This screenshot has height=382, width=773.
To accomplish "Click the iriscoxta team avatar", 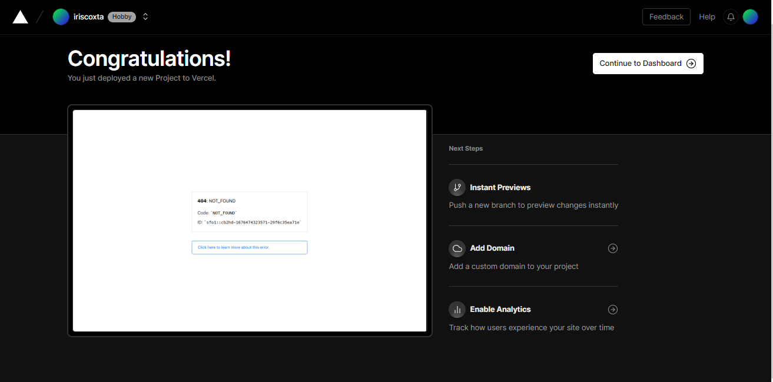I will point(61,17).
